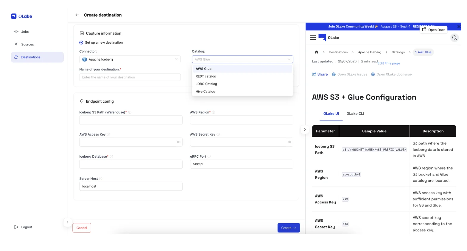This screenshot has width=467, height=251.
Task: Go to docs home via house icon
Action: pyautogui.click(x=316, y=52)
